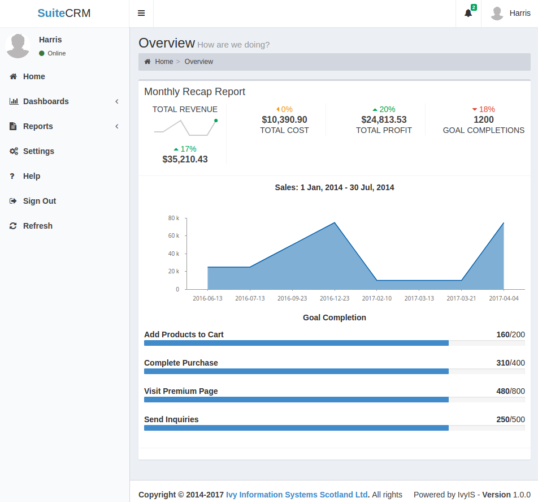This screenshot has width=538, height=502.
Task: Click the Settings gears icon
Action: 14,151
